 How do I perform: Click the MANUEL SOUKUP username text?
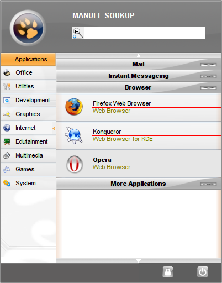coord(103,15)
